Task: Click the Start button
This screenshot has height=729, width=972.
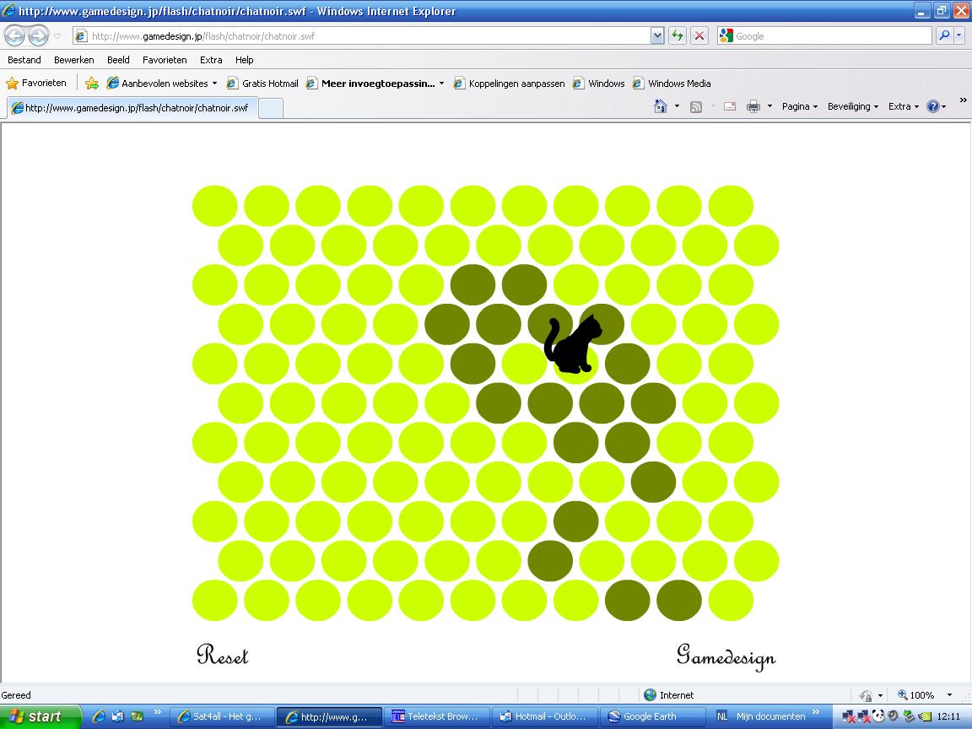Action: pyautogui.click(x=40, y=716)
